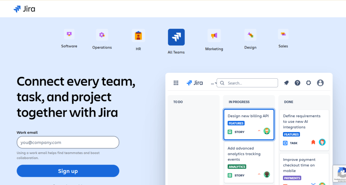Click the reCAPTCHA badge

[x=340, y=174]
